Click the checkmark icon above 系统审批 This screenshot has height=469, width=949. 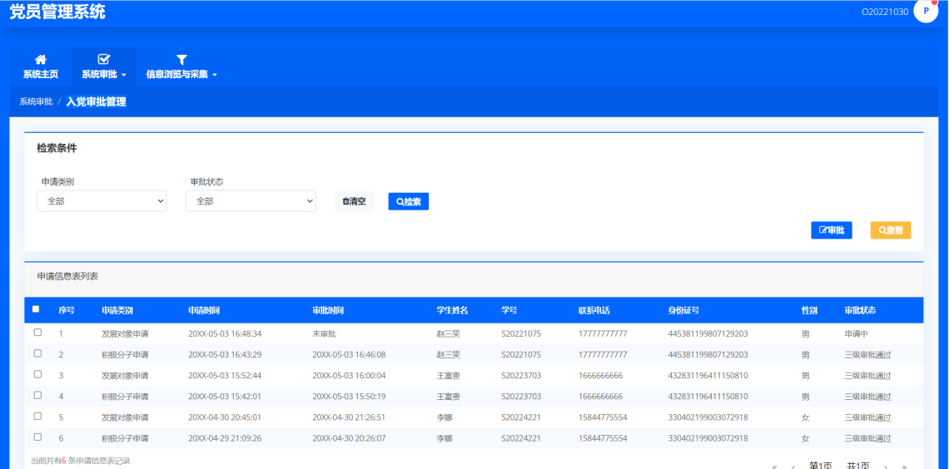(104, 60)
